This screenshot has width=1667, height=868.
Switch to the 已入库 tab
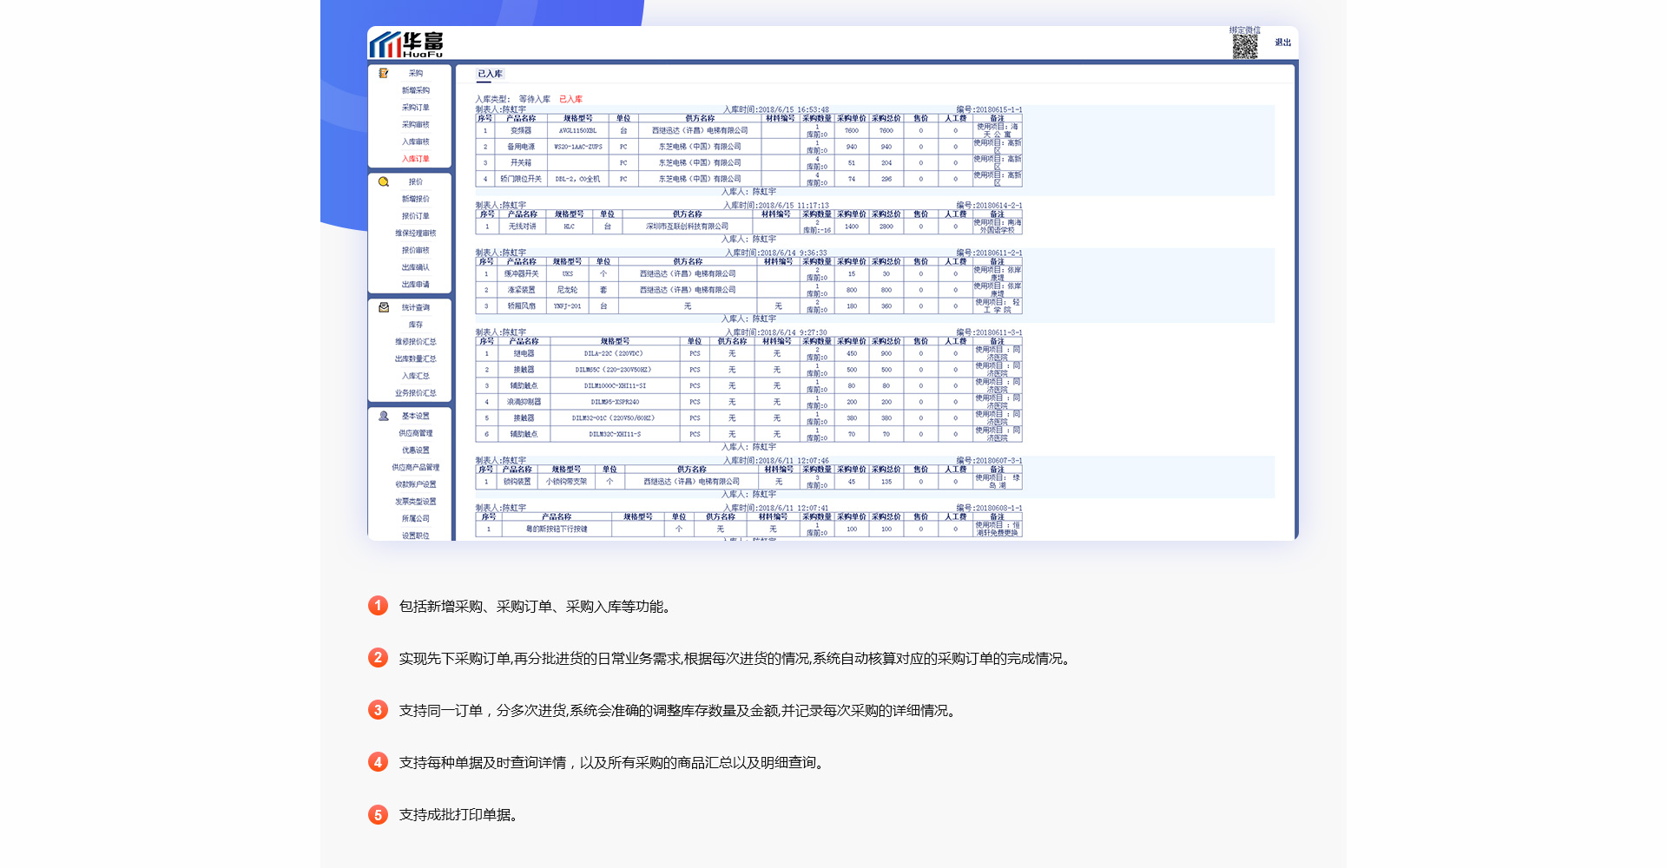[x=490, y=74]
